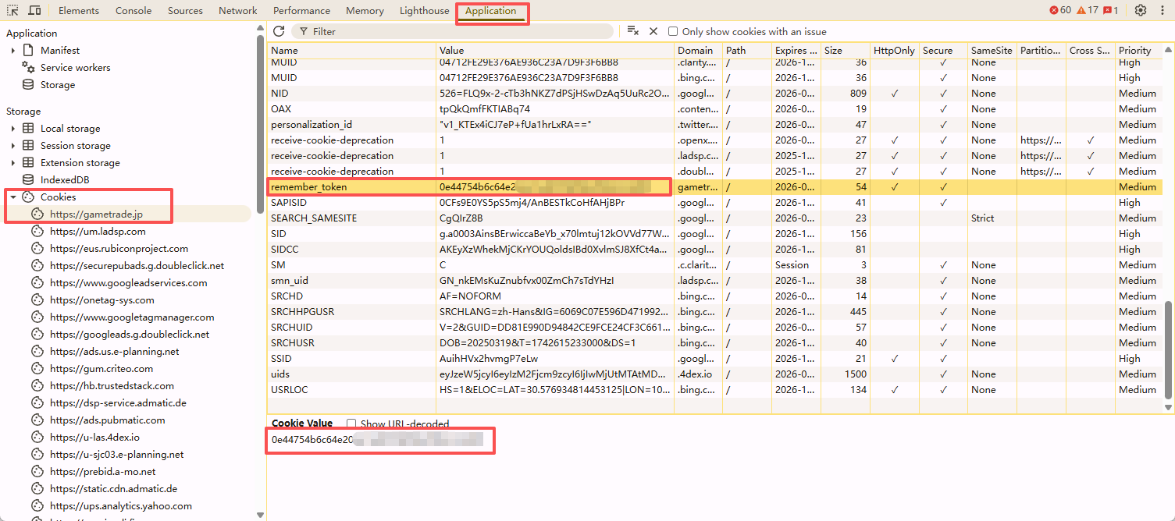This screenshot has height=521, width=1175.
Task: Open DevTools settings gear icon
Action: [1141, 10]
